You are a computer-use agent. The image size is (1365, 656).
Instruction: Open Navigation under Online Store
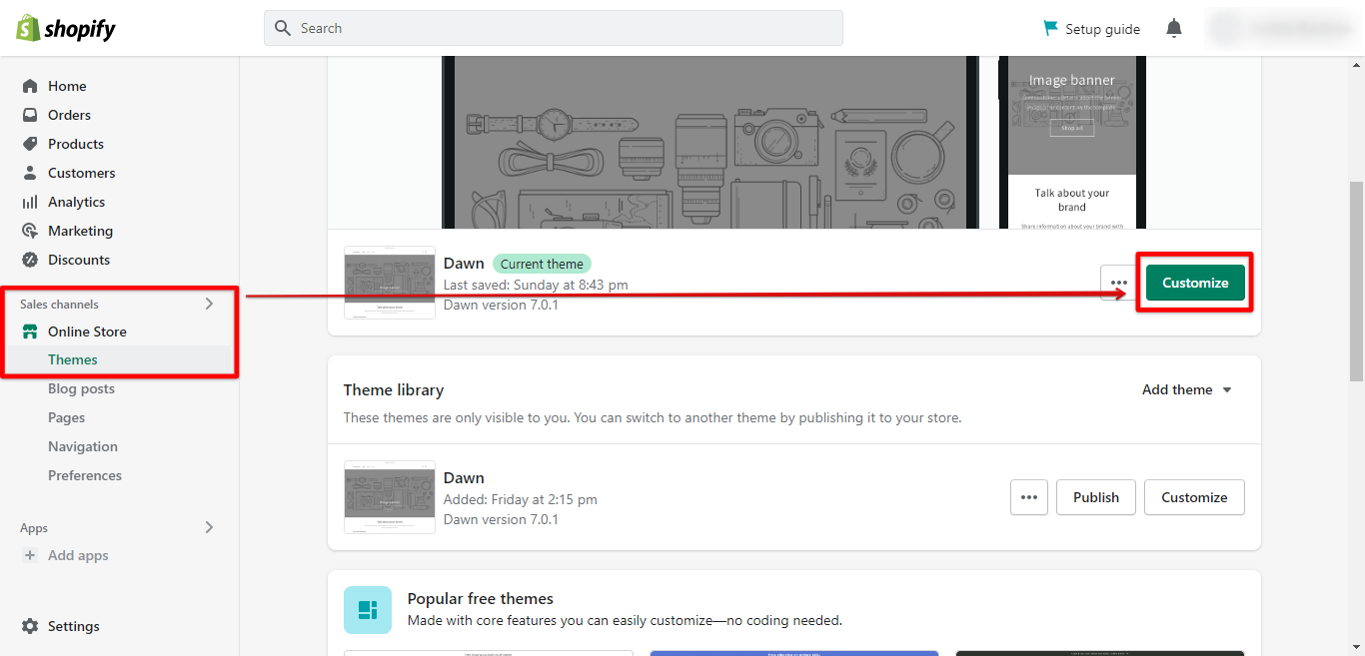(83, 446)
